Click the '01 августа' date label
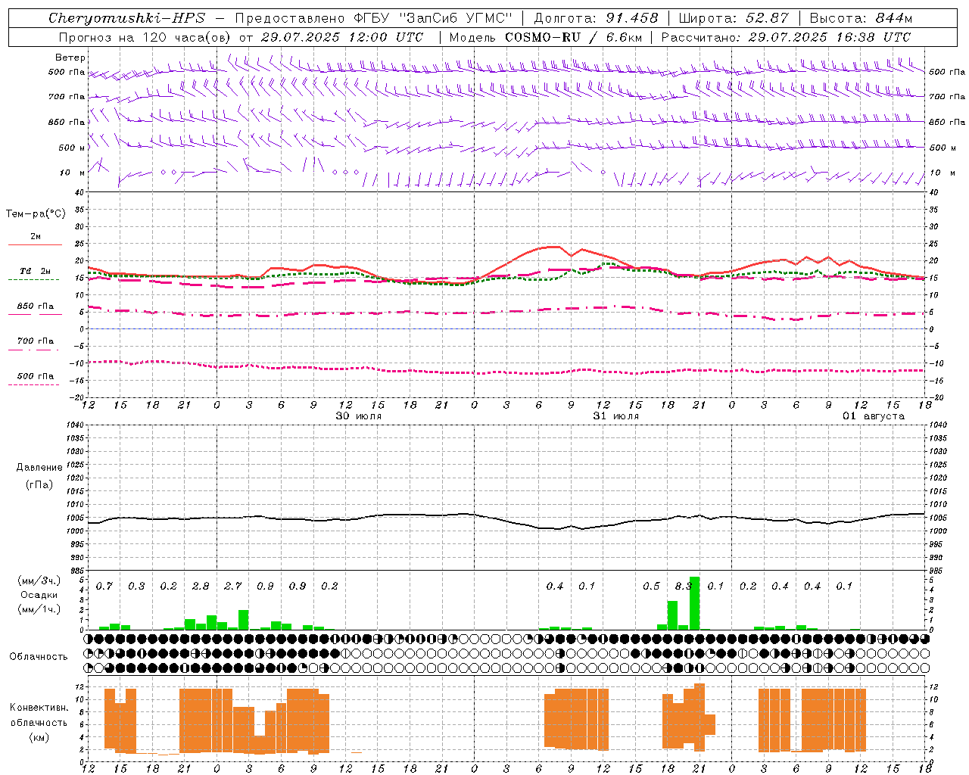The width and height of the screenshot is (969, 775). [x=874, y=416]
